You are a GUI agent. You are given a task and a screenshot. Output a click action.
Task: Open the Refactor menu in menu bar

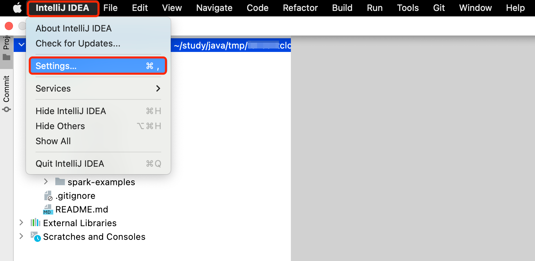[x=300, y=8]
